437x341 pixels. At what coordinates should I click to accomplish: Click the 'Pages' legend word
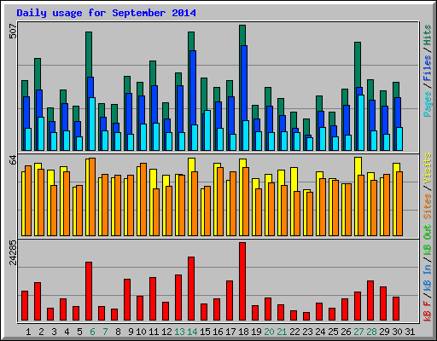tap(428, 104)
